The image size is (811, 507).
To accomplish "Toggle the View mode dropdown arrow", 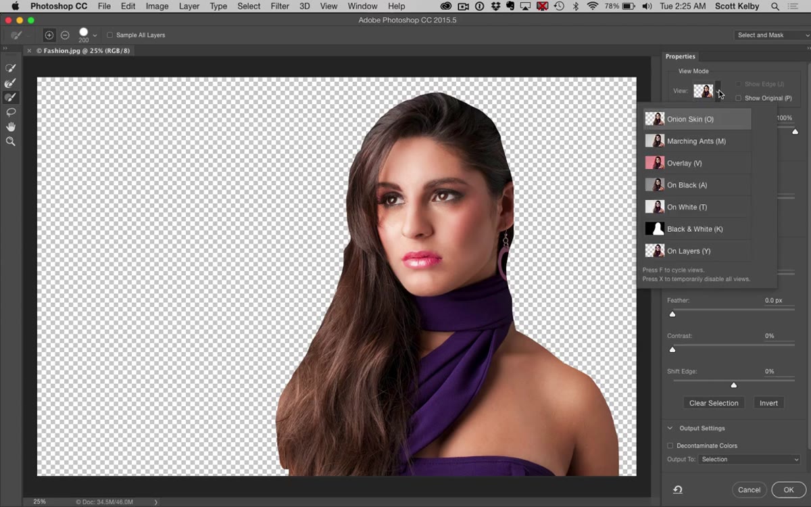I will click(718, 91).
